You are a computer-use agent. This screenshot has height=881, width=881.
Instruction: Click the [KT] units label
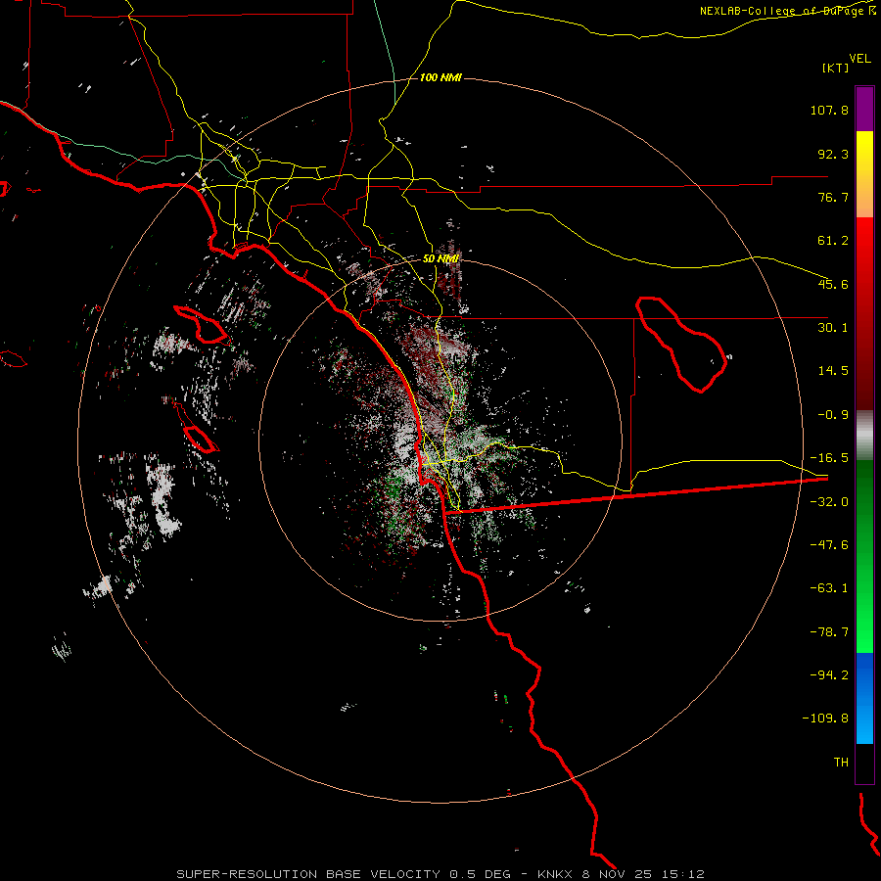tap(835, 68)
